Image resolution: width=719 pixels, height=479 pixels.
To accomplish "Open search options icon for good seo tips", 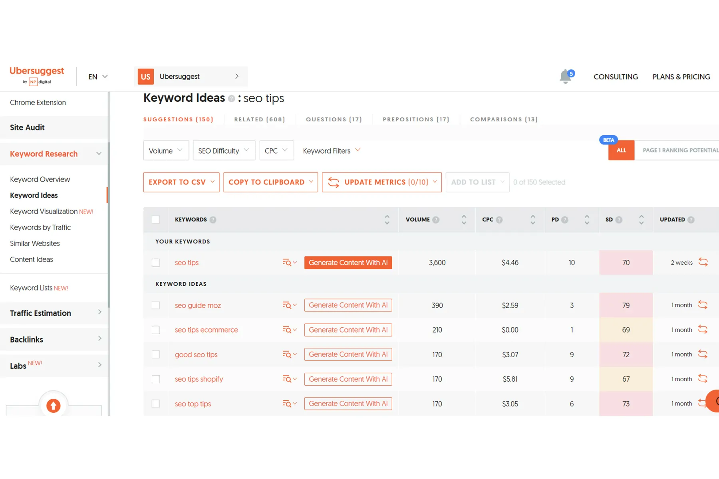I will 289,354.
